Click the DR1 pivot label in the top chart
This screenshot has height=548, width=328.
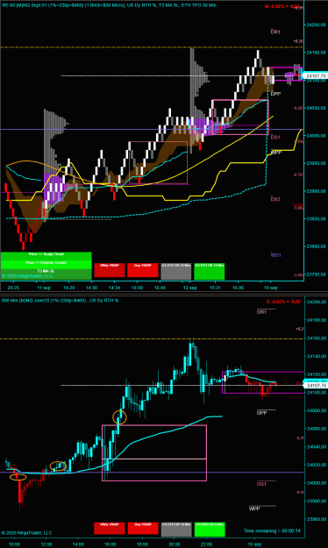click(275, 32)
